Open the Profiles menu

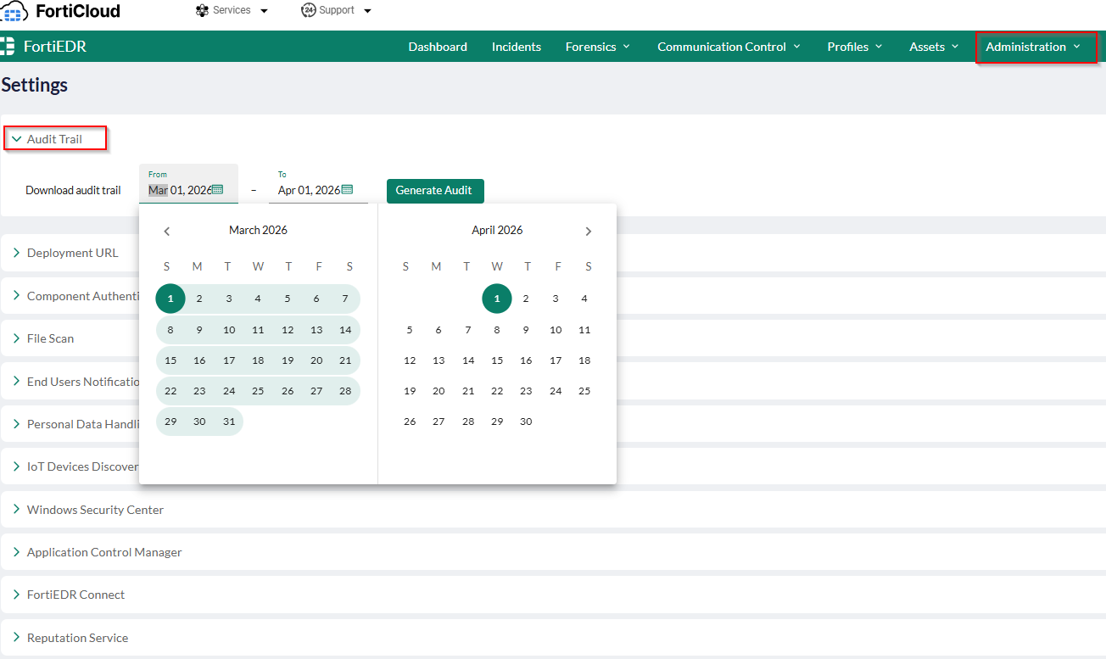tap(855, 47)
